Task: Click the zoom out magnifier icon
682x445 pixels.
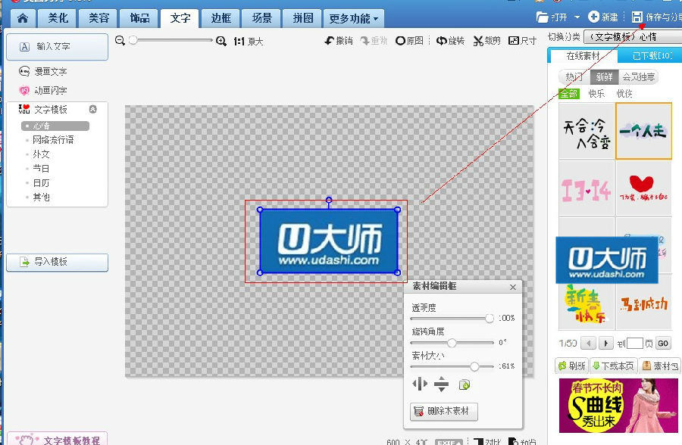Action: 120,41
